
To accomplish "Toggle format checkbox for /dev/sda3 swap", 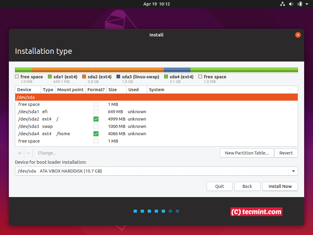I will (96, 126).
